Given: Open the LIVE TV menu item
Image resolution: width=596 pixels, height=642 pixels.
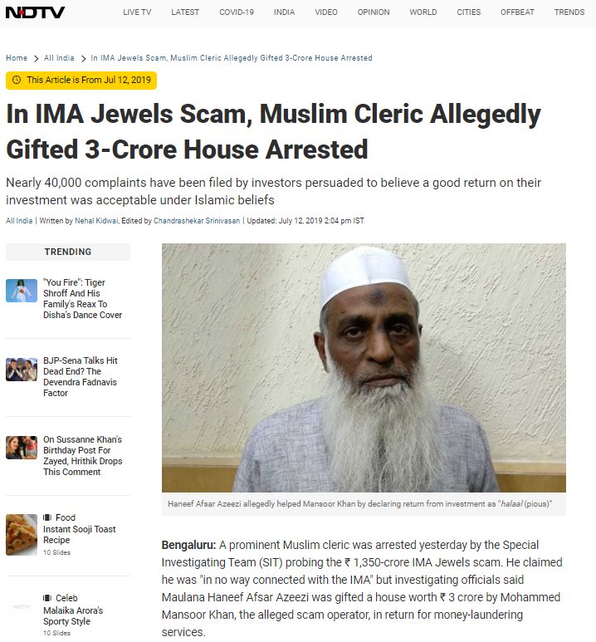Looking at the screenshot, I should [x=137, y=12].
